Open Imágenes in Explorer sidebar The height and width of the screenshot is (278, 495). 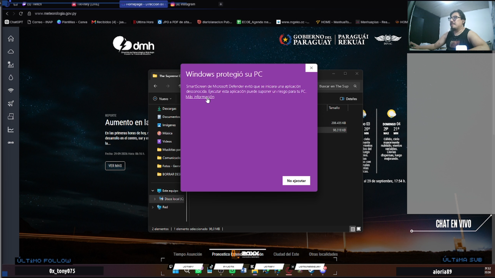(x=166, y=125)
